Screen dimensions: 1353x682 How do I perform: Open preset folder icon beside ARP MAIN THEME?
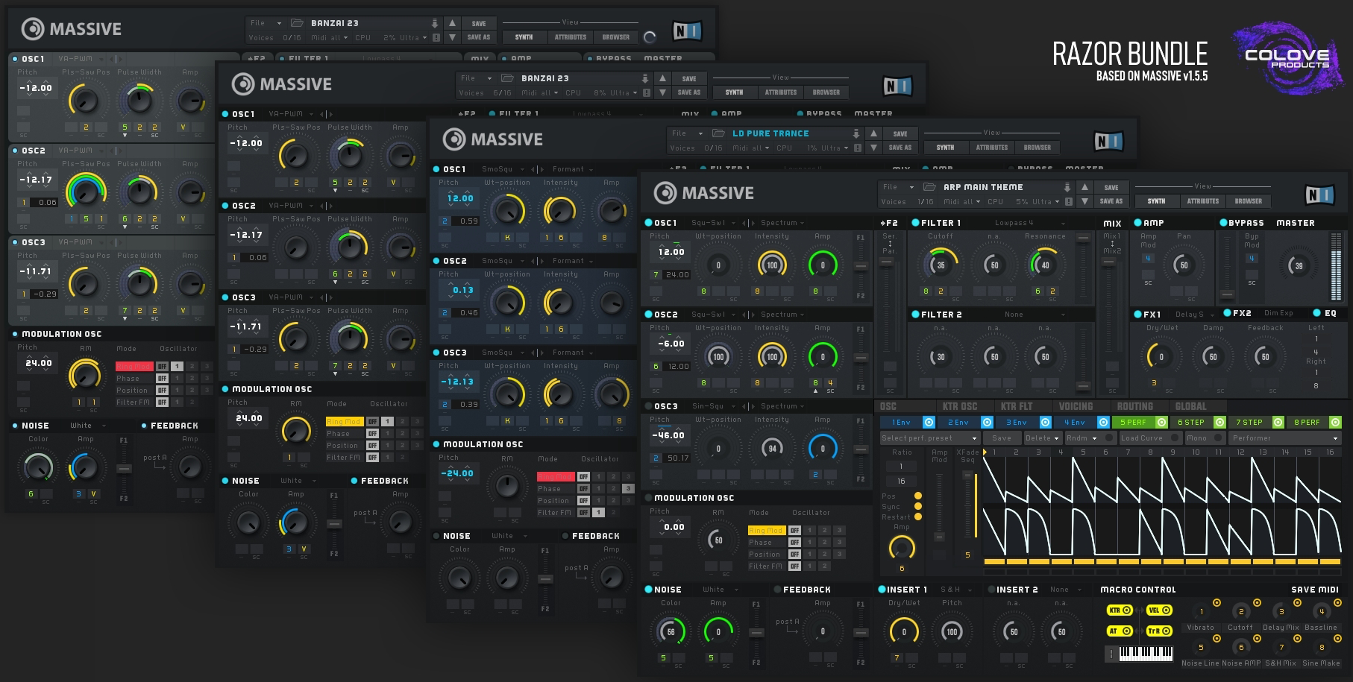coord(929,187)
